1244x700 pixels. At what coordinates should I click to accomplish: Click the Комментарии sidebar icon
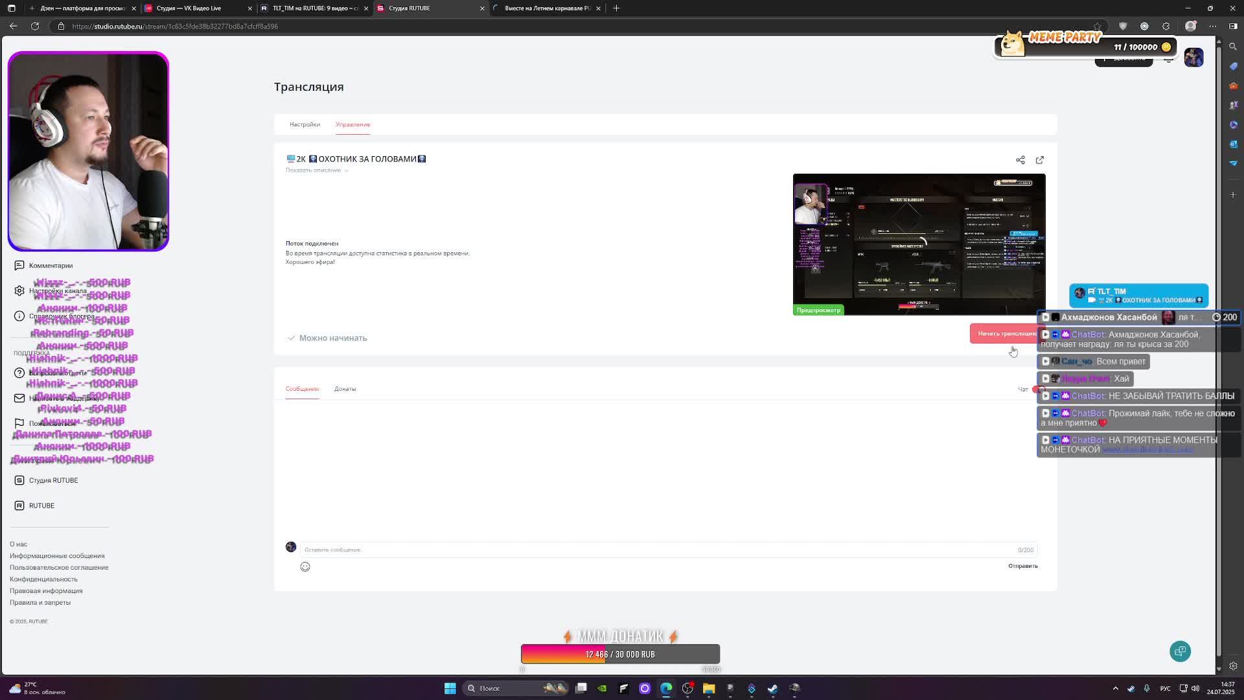click(19, 266)
